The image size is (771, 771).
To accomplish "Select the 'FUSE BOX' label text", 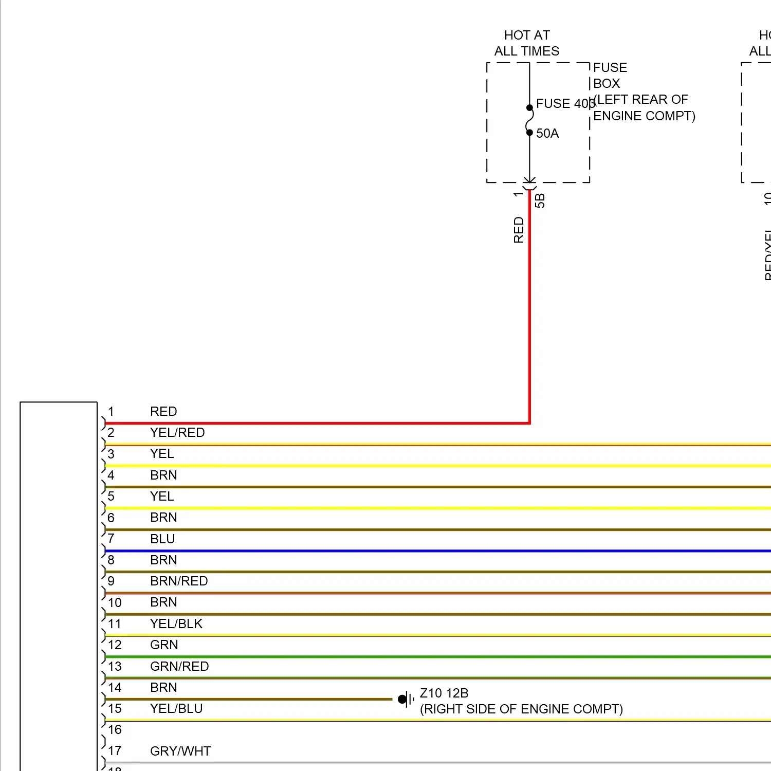I will 610,75.
